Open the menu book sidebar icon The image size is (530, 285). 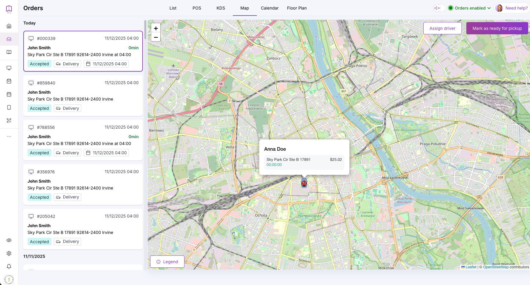[9, 52]
